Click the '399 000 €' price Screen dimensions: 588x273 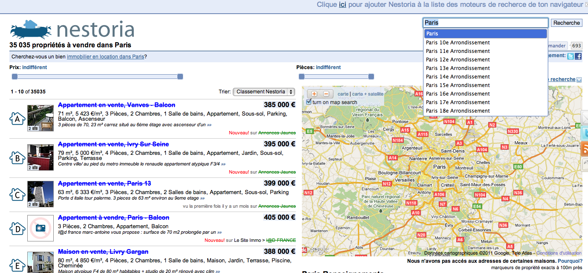point(280,183)
